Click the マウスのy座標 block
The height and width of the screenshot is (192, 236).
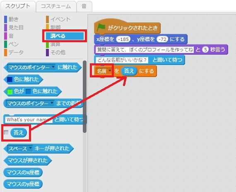pos(23,184)
